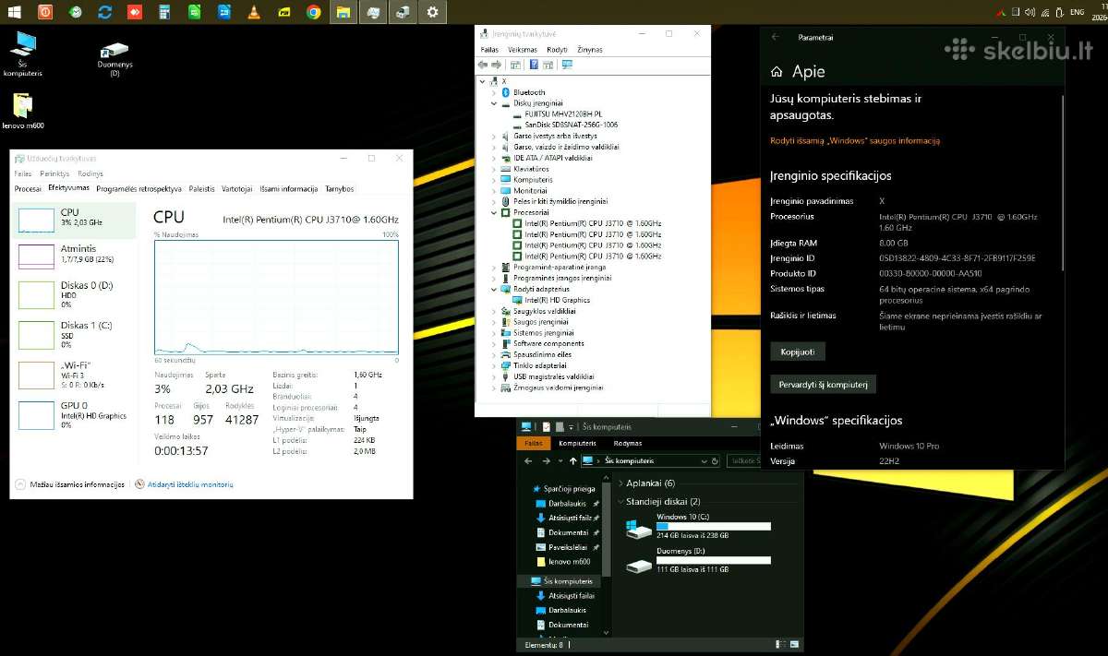Open 'Kompiuteris' ribbon tab in Explorer
The width and height of the screenshot is (1108, 656).
[575, 443]
